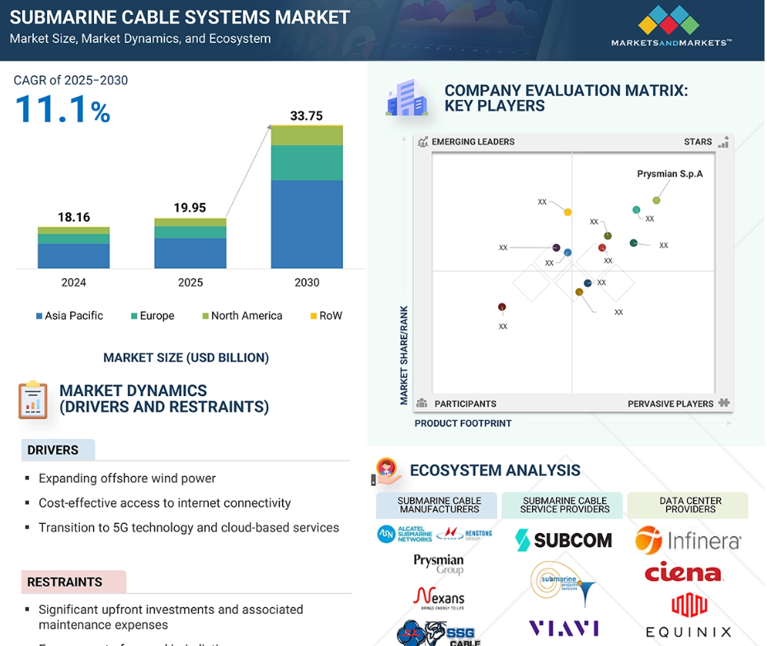Image resolution: width=767 pixels, height=646 pixels.
Task: Select the Submarine Cable Service Providers header
Action: pyautogui.click(x=562, y=505)
